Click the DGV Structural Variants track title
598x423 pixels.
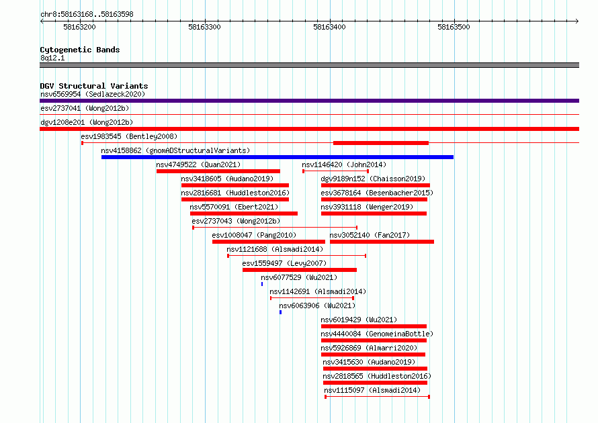(x=94, y=86)
